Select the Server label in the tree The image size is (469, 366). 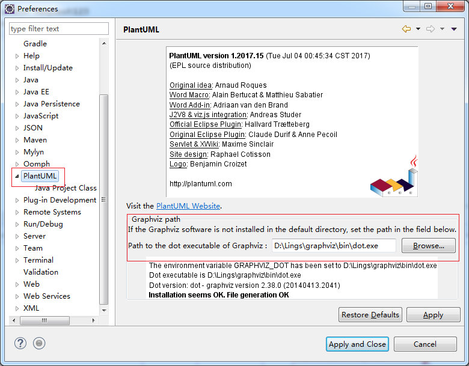(x=34, y=236)
